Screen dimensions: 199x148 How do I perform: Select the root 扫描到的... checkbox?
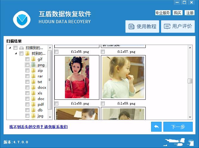(x=15, y=48)
